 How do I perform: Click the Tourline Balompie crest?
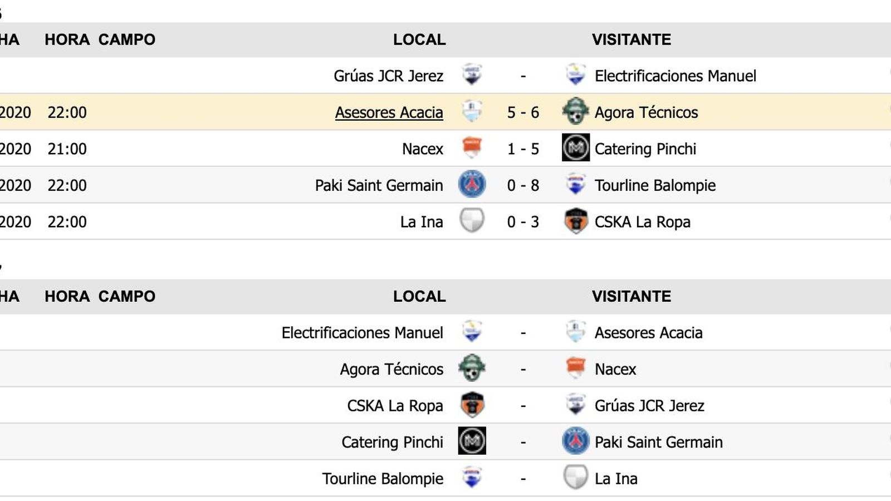(576, 185)
